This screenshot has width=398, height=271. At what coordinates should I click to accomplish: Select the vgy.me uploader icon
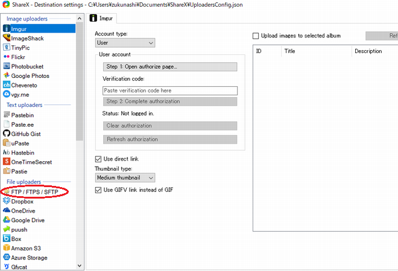click(x=7, y=94)
